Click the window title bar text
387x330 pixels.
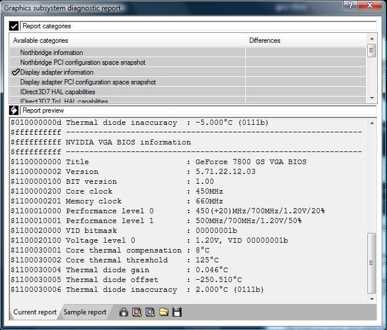[62, 8]
